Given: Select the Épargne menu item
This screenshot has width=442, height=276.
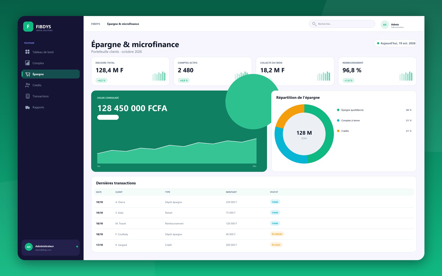Looking at the screenshot, I should [x=51, y=74].
